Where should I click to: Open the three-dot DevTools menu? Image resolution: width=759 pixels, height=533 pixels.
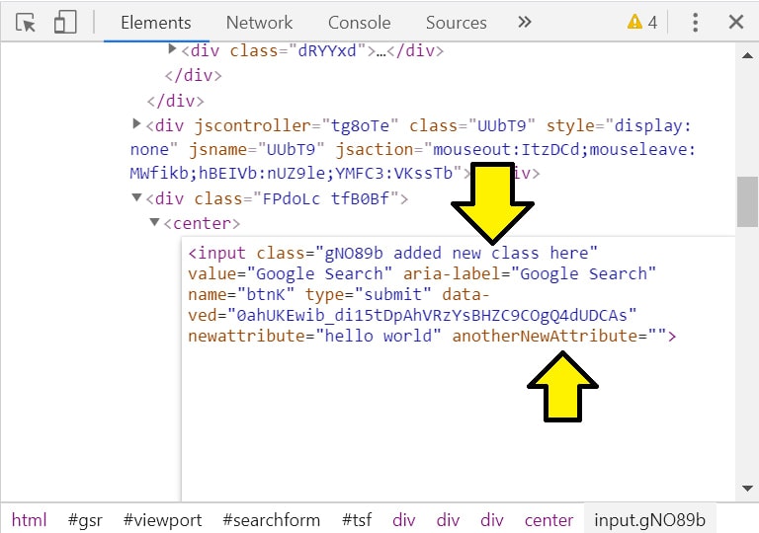[x=696, y=22]
